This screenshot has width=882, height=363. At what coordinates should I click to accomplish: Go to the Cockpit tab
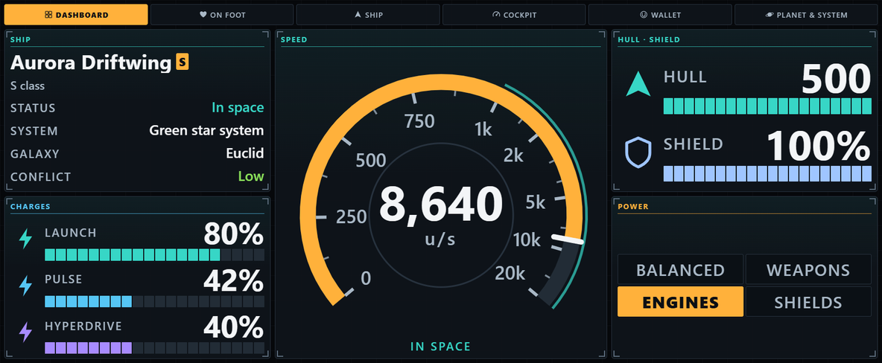514,15
